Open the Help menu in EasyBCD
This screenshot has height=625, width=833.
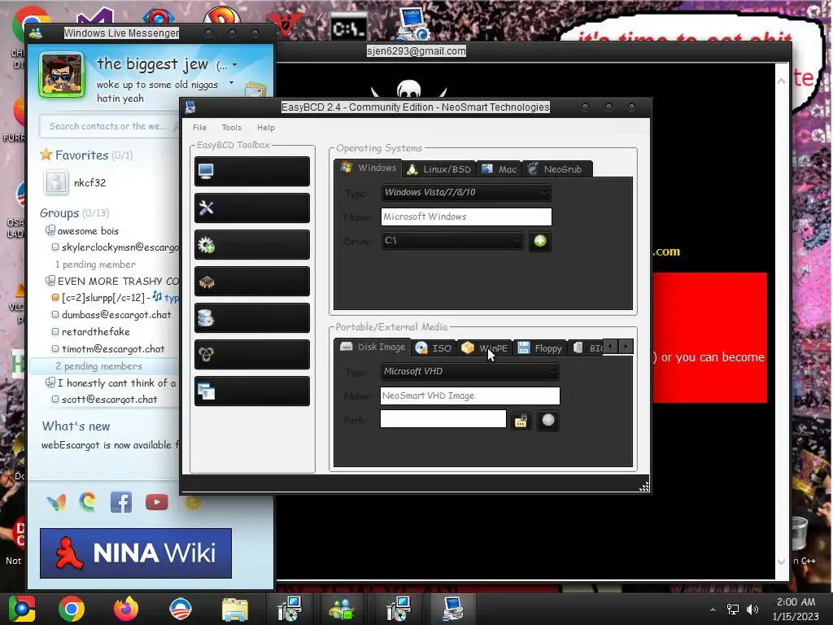coord(266,128)
